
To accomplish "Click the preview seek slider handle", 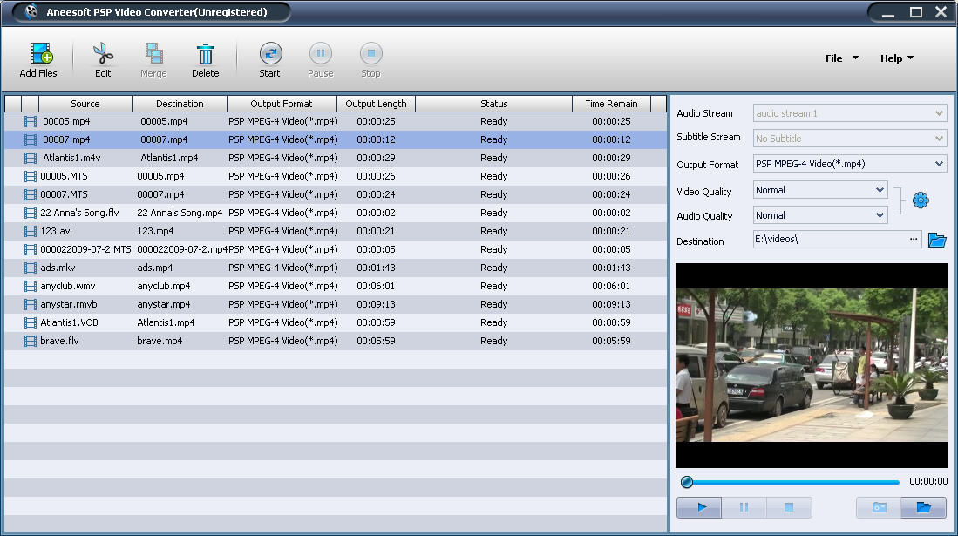I will click(x=687, y=482).
